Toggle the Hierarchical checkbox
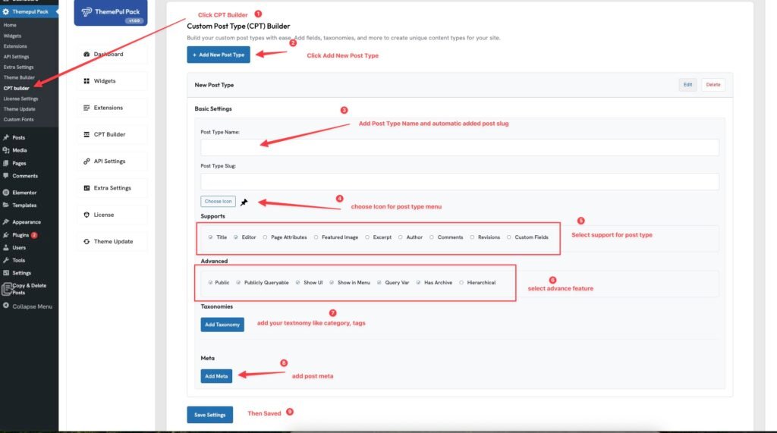The width and height of the screenshot is (777, 433). click(461, 283)
